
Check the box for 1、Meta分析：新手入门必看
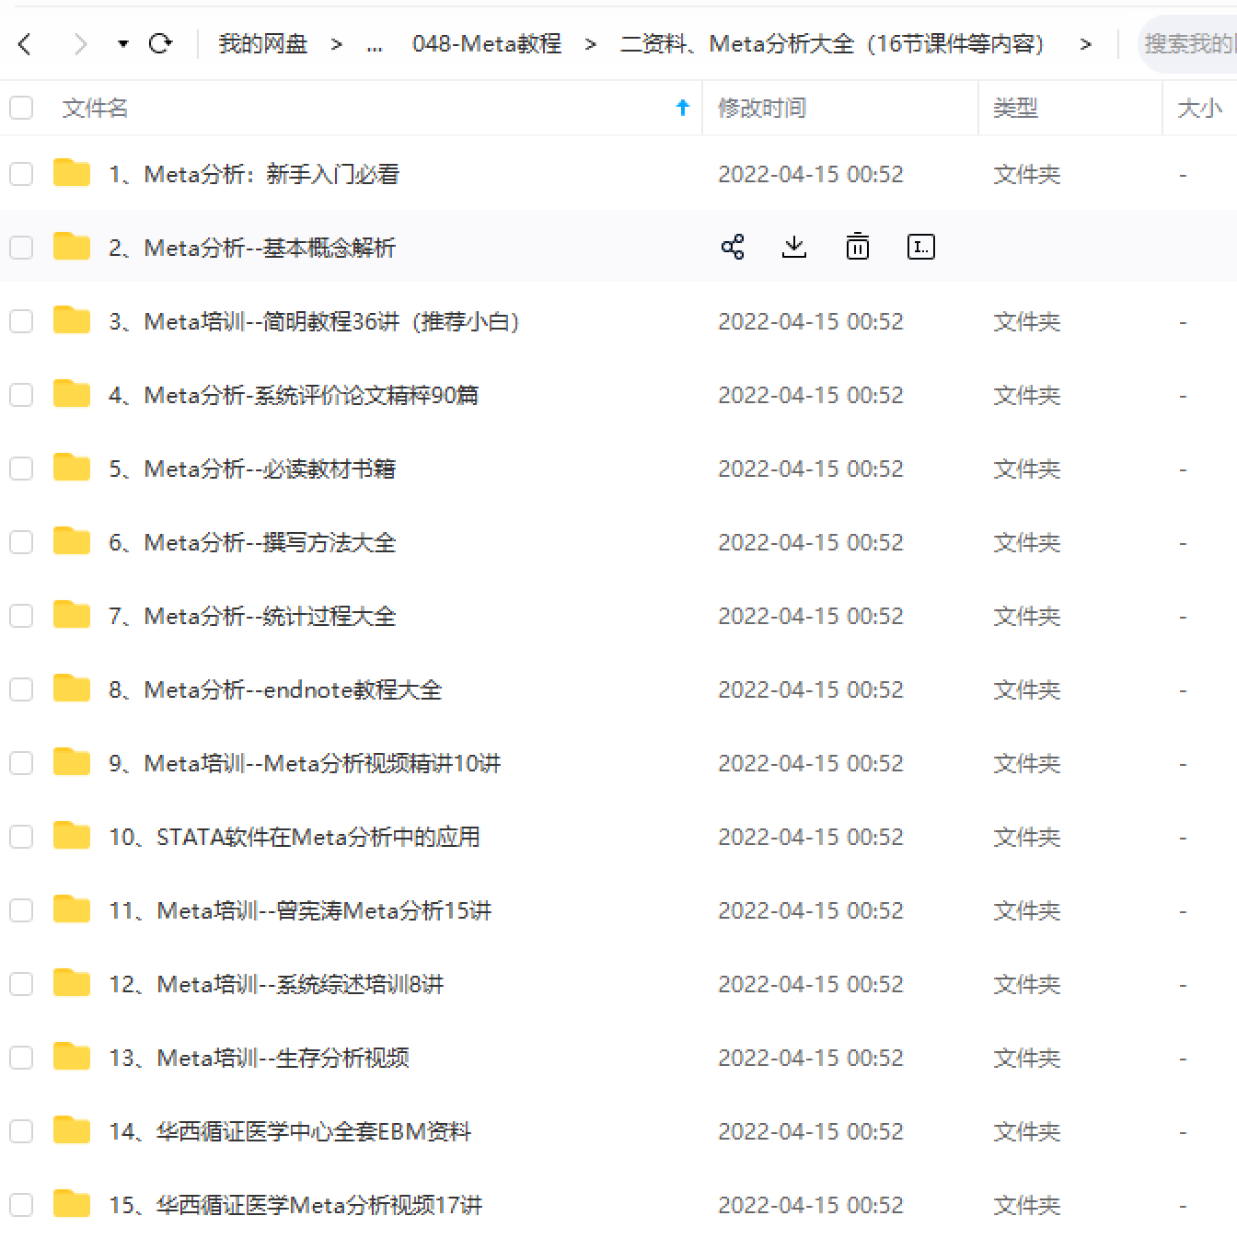21,174
